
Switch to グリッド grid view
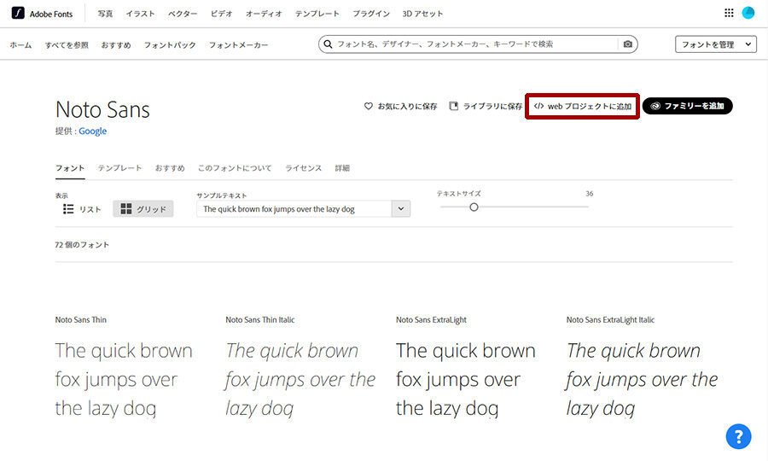coord(143,208)
